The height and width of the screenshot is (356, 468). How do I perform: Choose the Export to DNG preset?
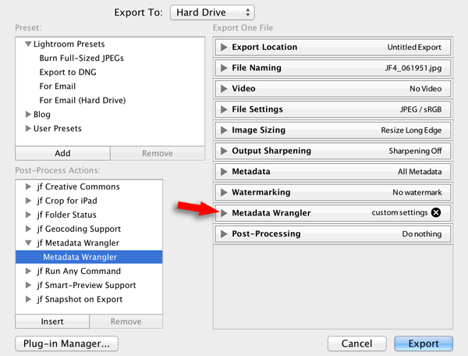click(68, 72)
